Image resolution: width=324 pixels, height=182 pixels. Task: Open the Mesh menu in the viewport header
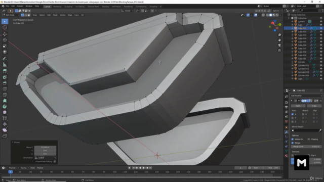[55, 15]
